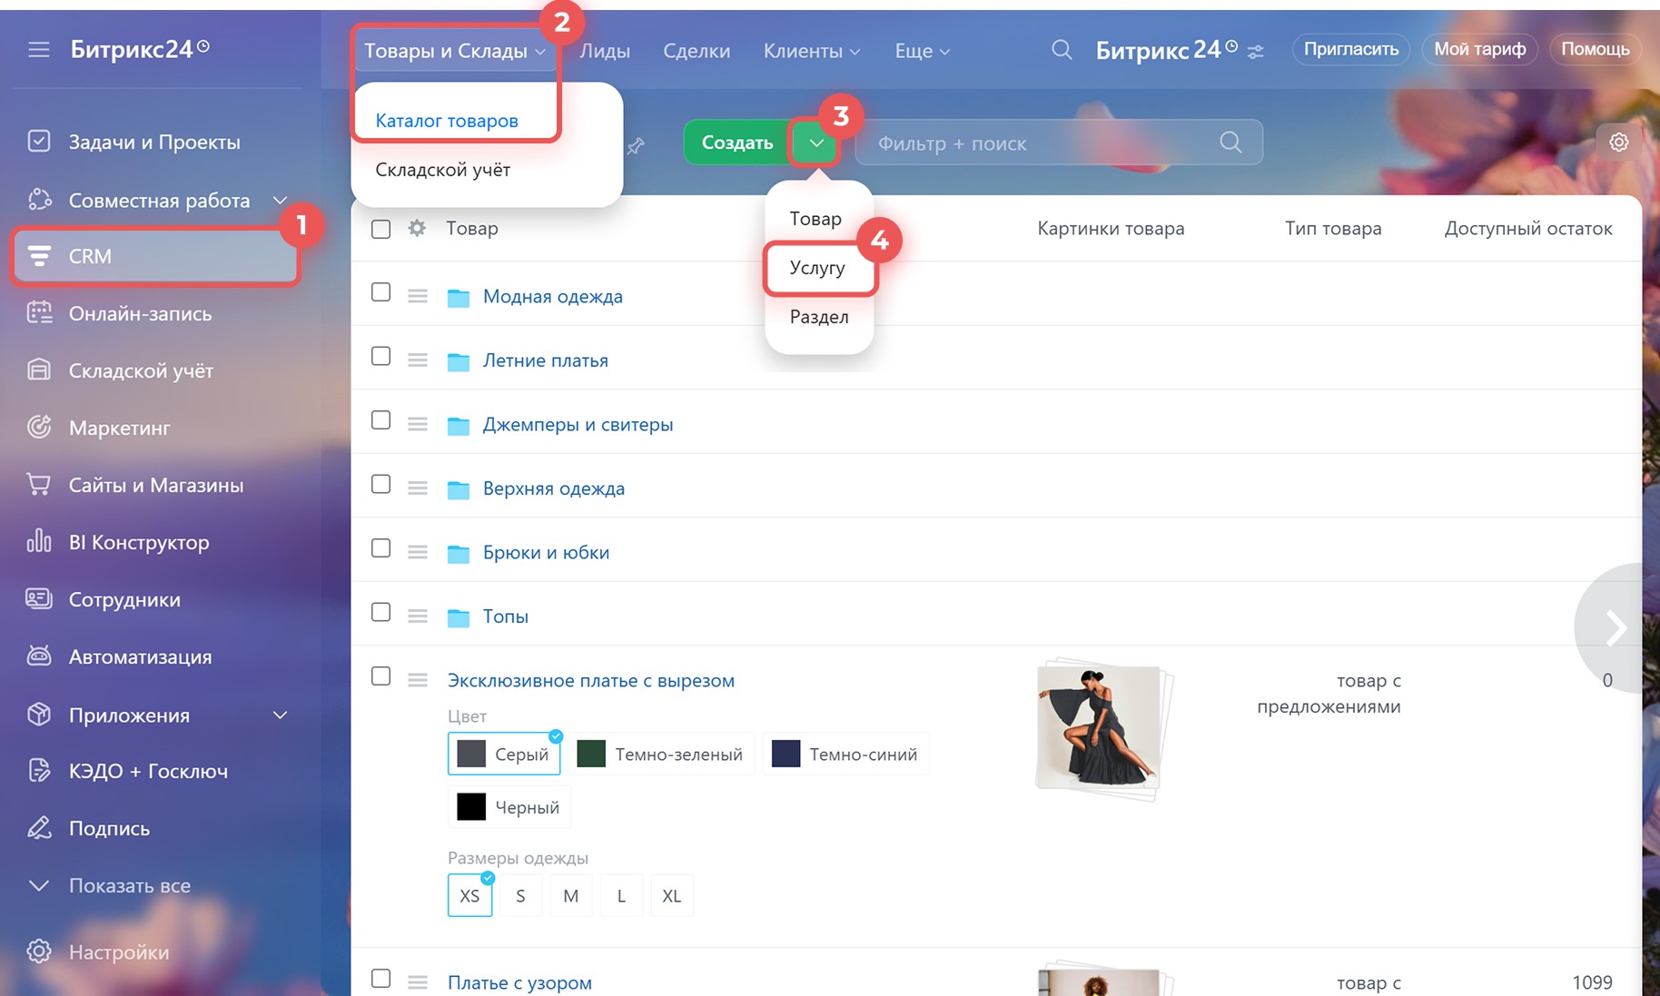
Task: Open Настройки gear in the sidebar
Action: tap(39, 952)
